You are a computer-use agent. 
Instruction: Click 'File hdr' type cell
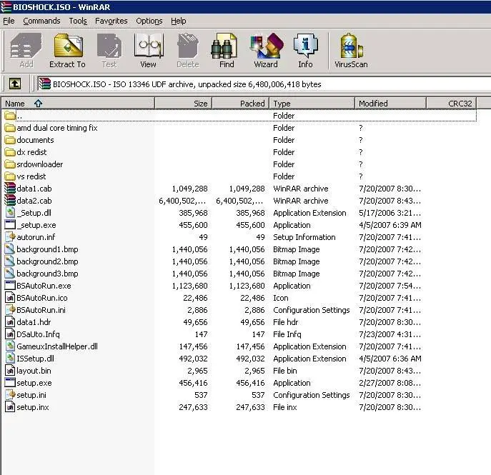coord(286,322)
